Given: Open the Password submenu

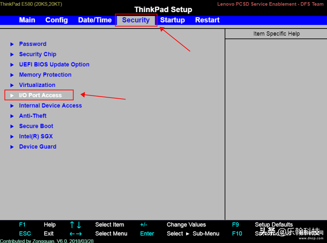Looking at the screenshot, I should (x=33, y=44).
